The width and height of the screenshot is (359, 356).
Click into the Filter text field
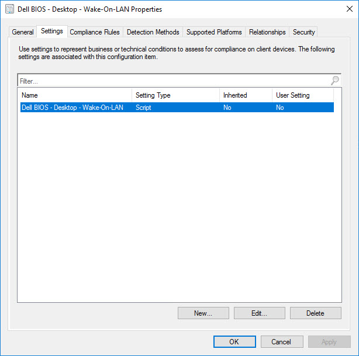click(172, 81)
